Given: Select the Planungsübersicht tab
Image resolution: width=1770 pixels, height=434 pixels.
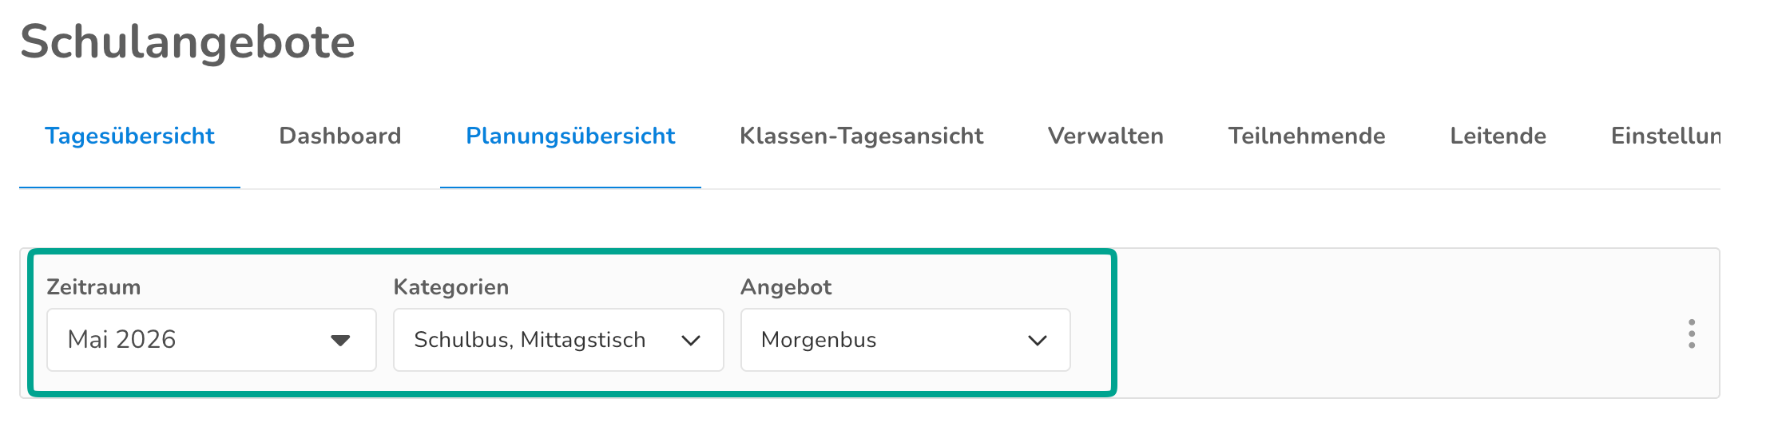Looking at the screenshot, I should point(570,136).
